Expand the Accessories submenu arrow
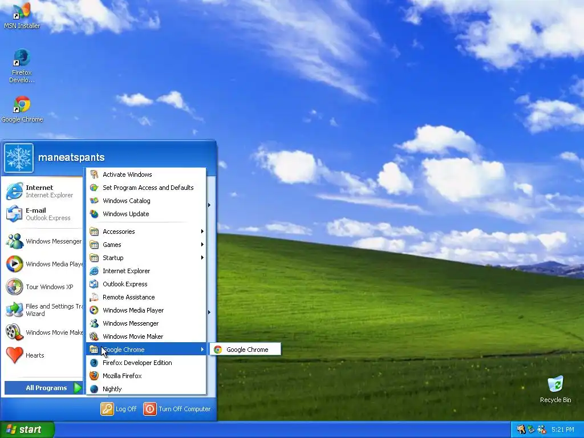Image resolution: width=584 pixels, height=438 pixels. [202, 232]
